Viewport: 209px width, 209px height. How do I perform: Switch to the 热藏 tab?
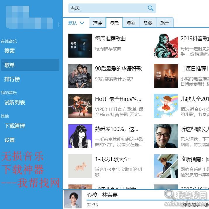tap(148, 23)
